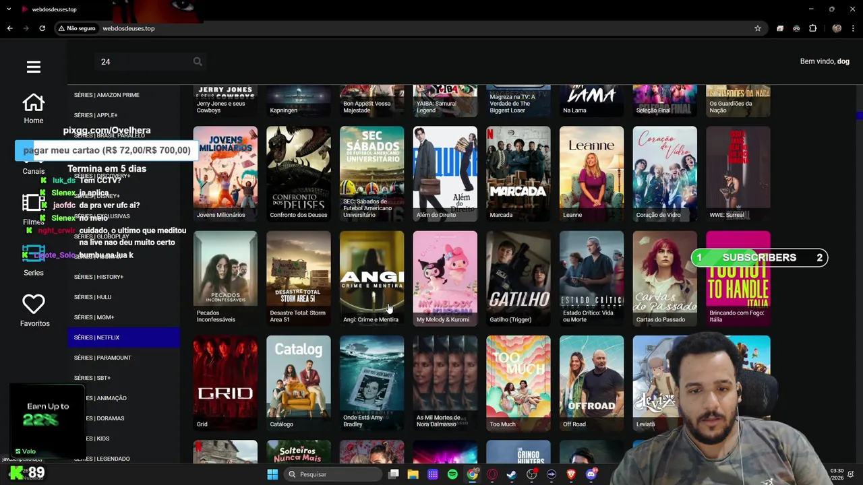
Task: Select the SÉRIES | SBT+ category
Action: pyautogui.click(x=123, y=378)
